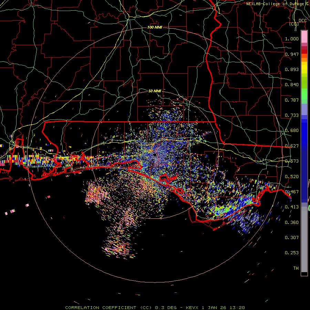The image size is (310, 310).
Task: Click the "50 NMI" range ring label
Action: tap(155, 91)
